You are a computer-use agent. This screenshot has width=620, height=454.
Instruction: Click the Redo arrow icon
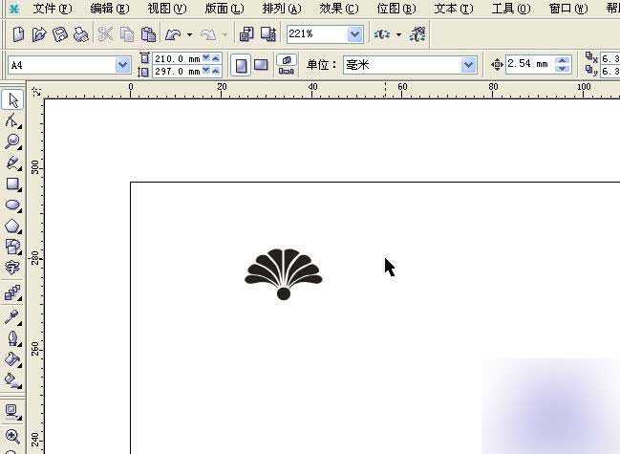208,35
